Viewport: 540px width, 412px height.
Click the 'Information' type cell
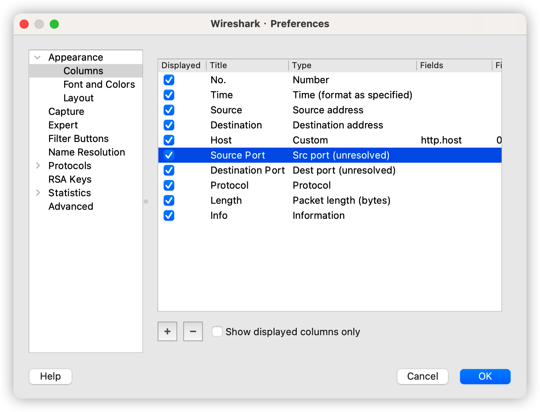319,215
